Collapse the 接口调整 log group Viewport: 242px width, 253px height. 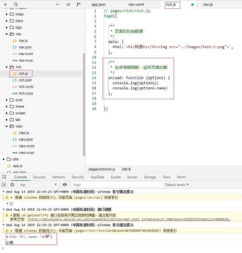[3, 209]
